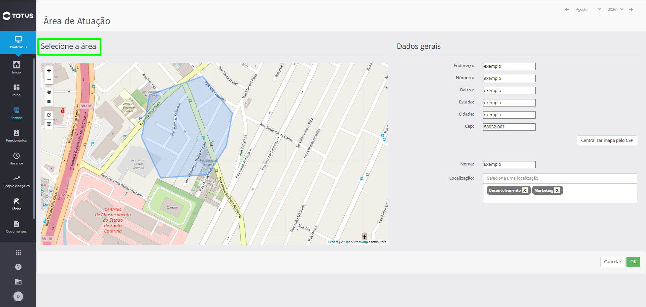
Task: Focus the Cidade input field
Action: (509, 115)
